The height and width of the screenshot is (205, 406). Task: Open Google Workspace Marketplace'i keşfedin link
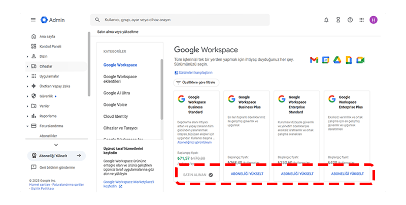click(128, 184)
